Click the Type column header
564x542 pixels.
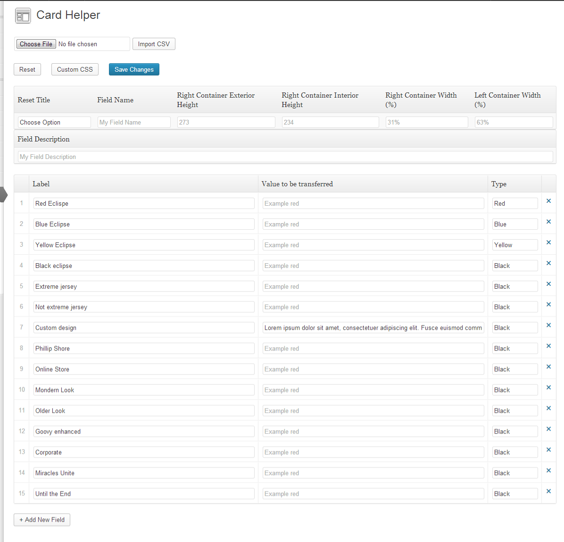(499, 184)
